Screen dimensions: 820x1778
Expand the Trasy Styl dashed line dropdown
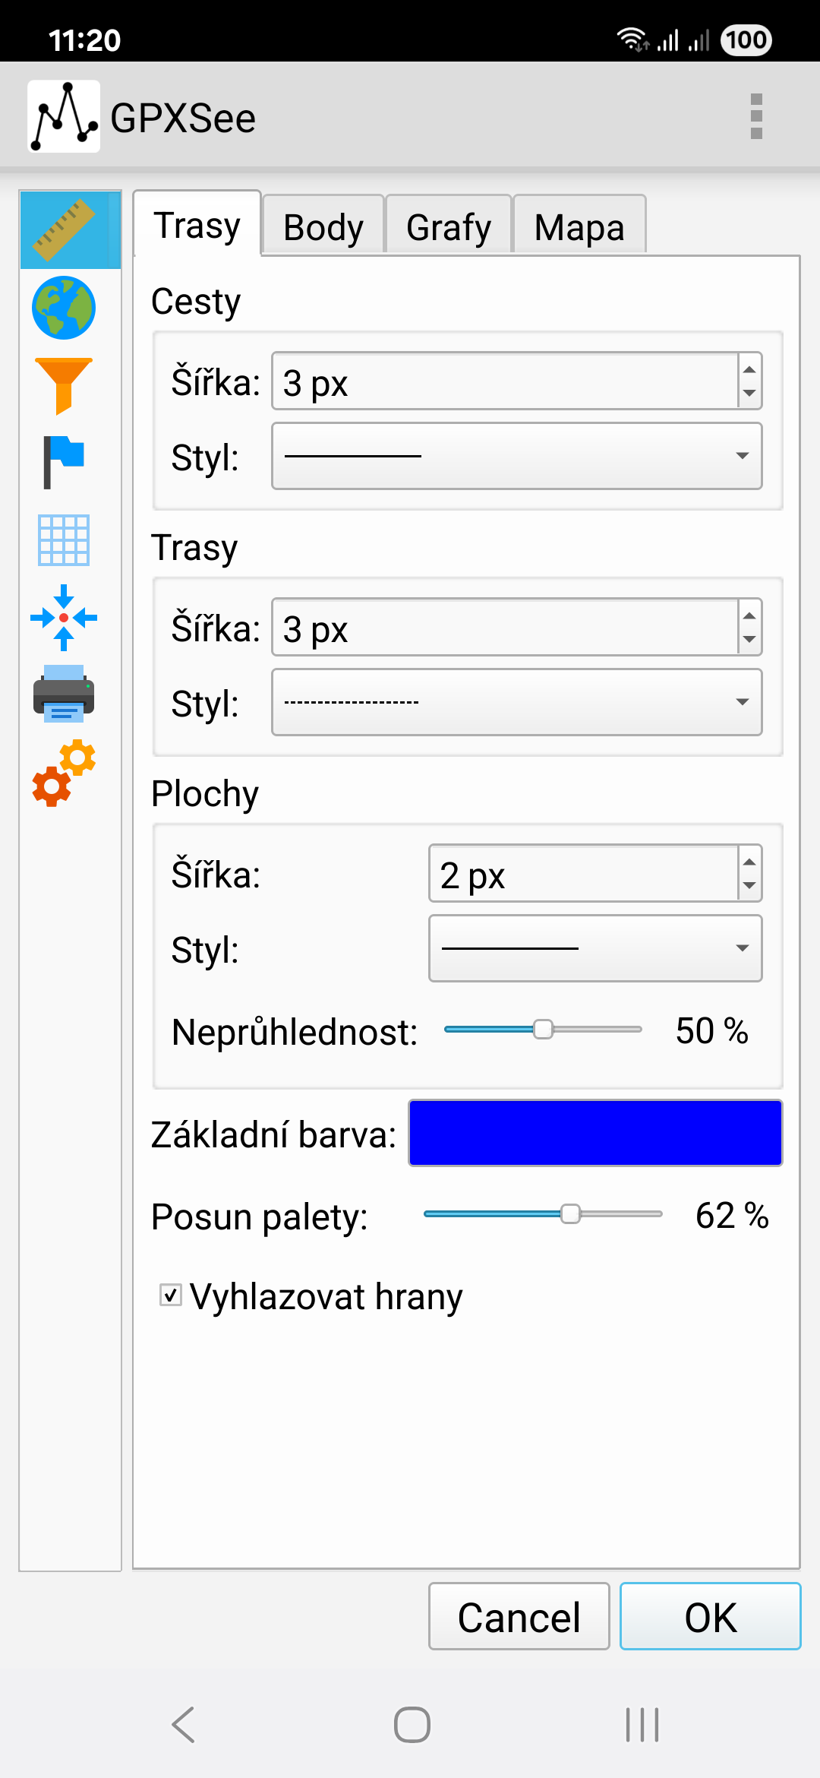tap(517, 702)
